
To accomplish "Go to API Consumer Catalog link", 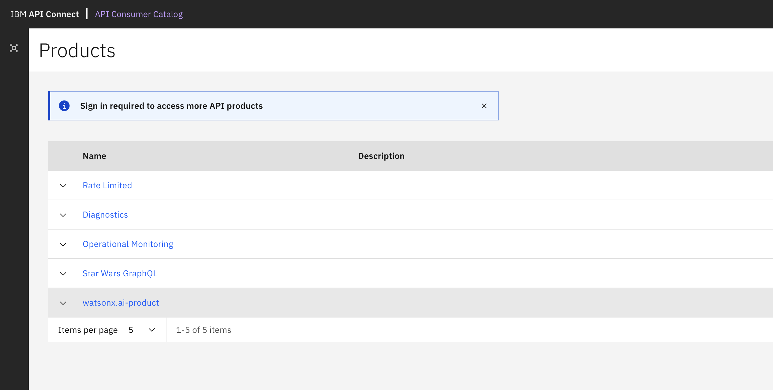I will pos(139,14).
